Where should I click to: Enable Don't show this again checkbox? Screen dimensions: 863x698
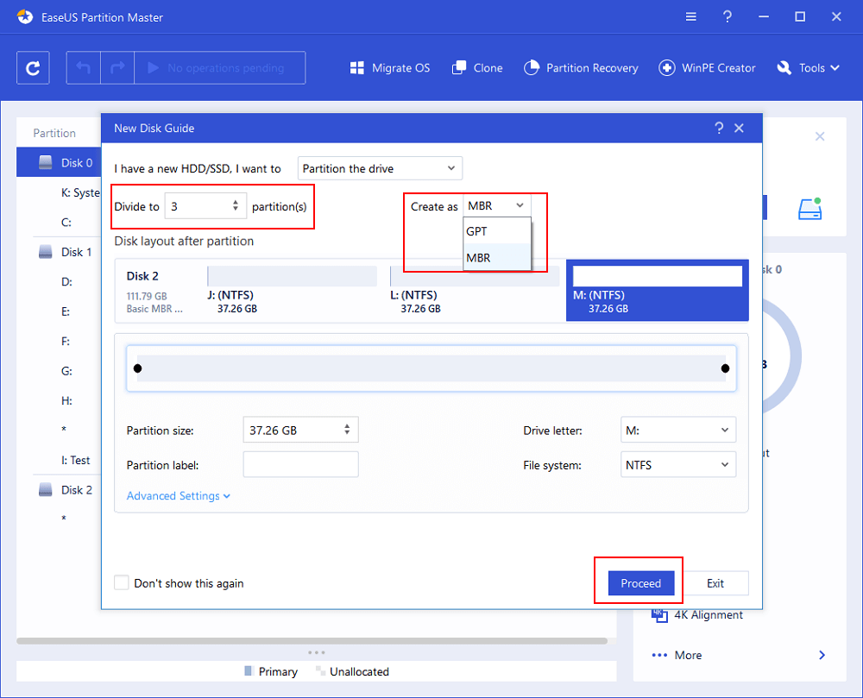pos(122,583)
